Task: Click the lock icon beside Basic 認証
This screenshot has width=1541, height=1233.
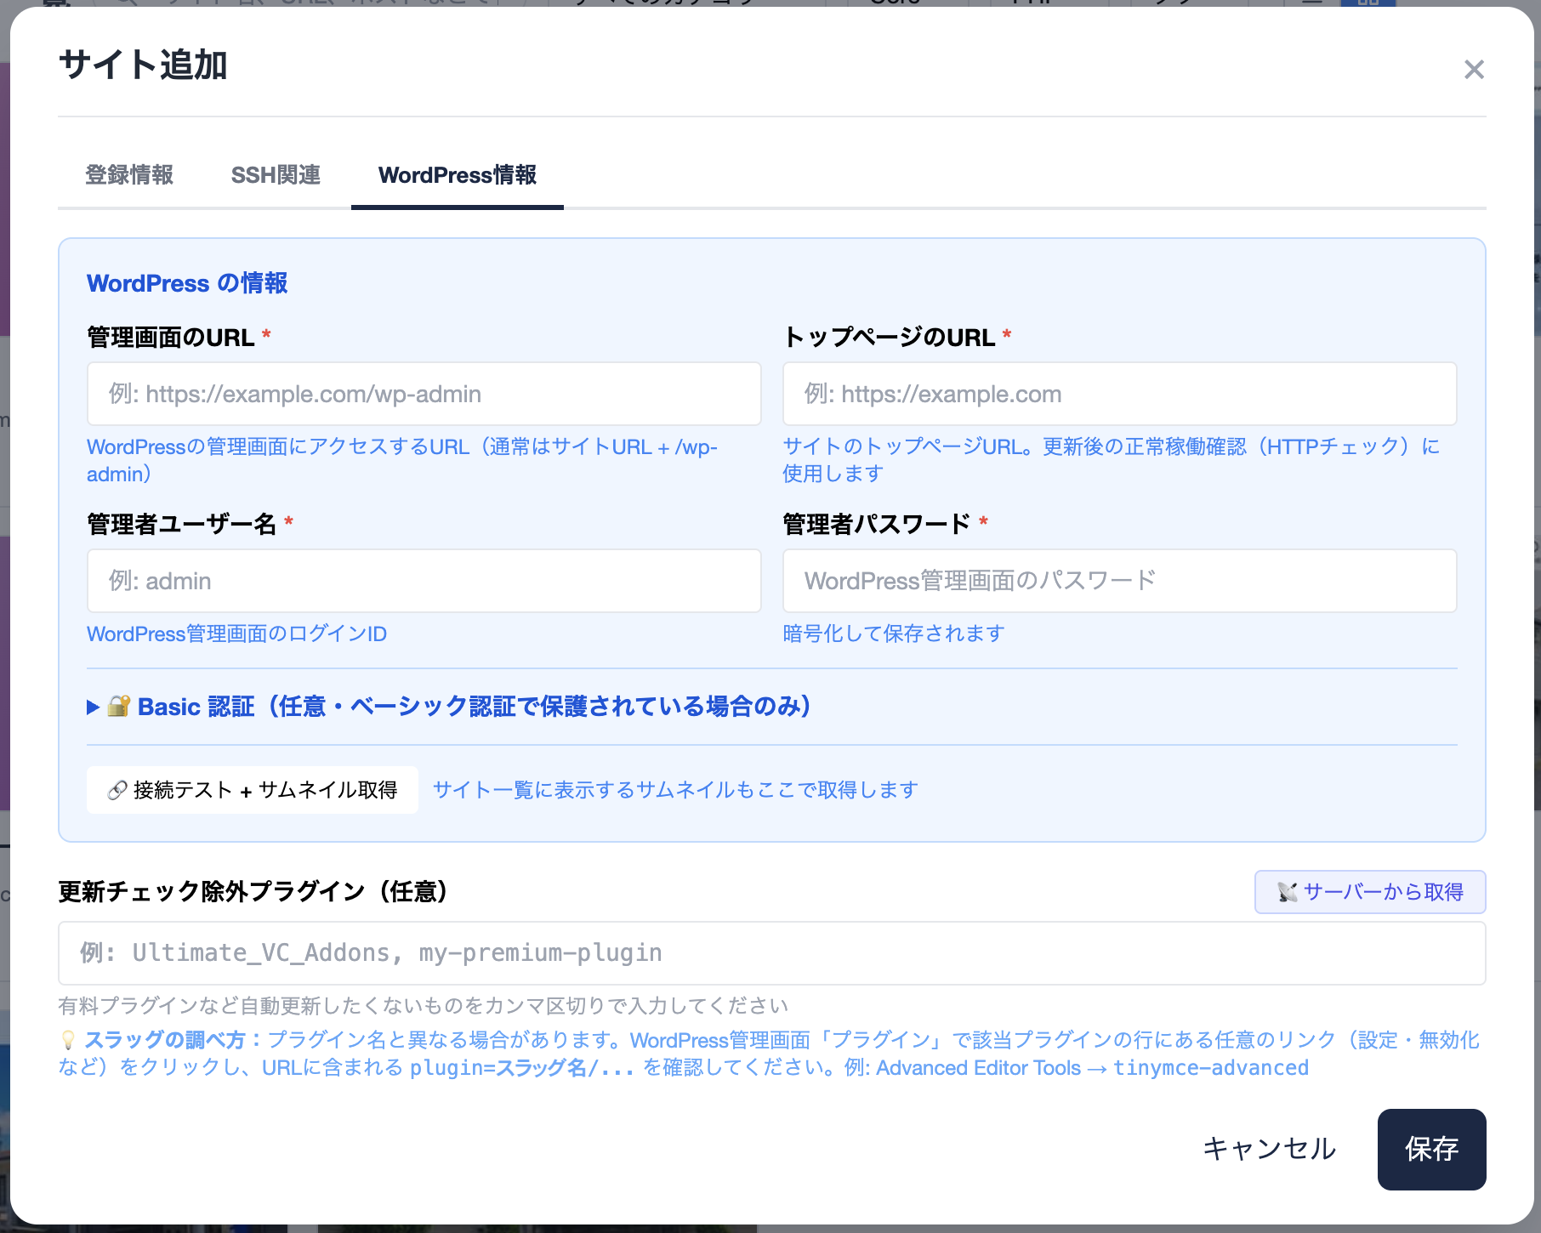Action: (119, 706)
